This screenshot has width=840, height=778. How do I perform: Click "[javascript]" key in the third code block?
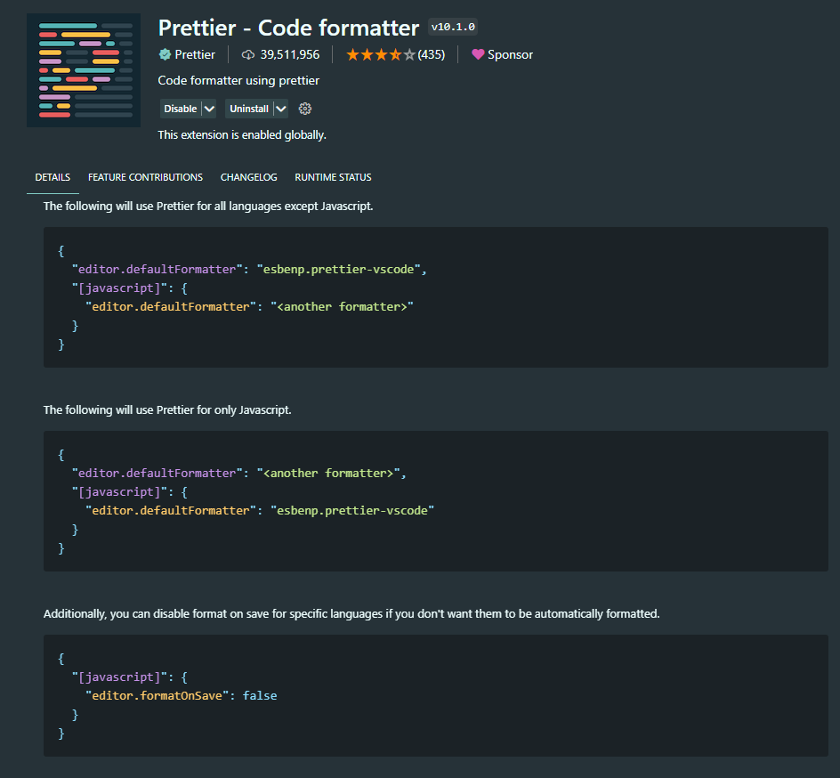119,677
